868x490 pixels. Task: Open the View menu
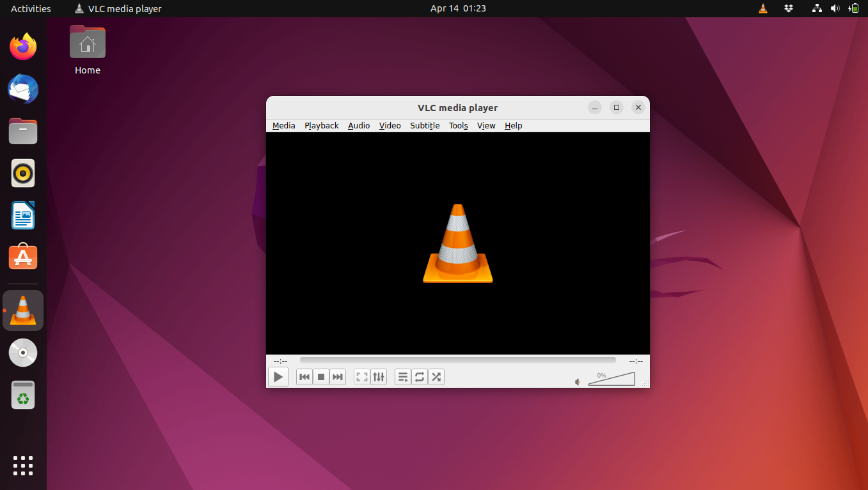coord(486,126)
